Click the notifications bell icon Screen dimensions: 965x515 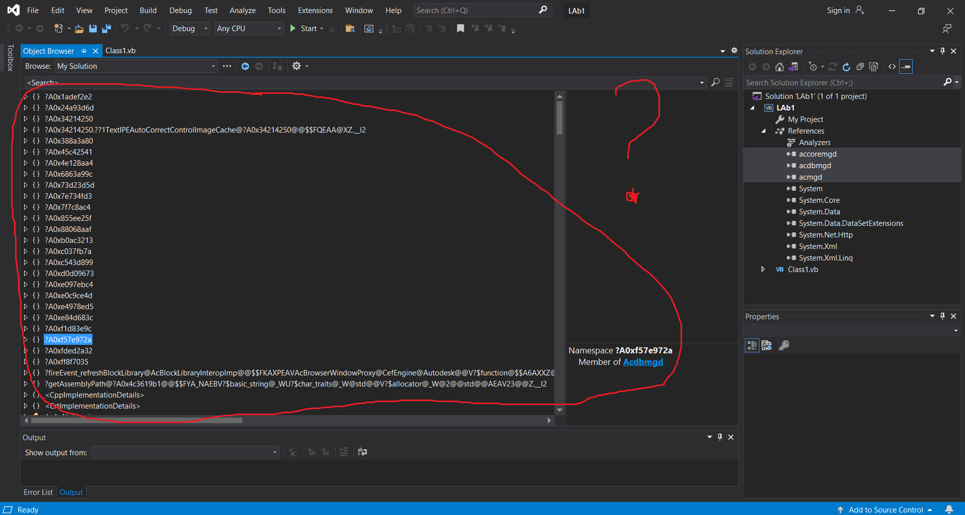(x=949, y=509)
